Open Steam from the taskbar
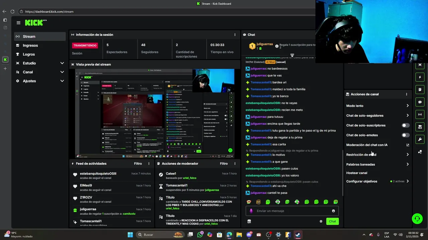The height and width of the screenshot is (240, 428). pyautogui.click(x=298, y=235)
